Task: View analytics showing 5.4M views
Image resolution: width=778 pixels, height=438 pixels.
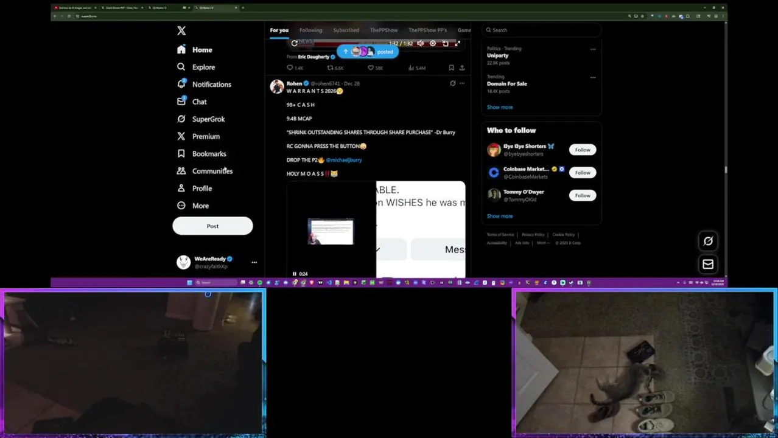Action: point(416,68)
